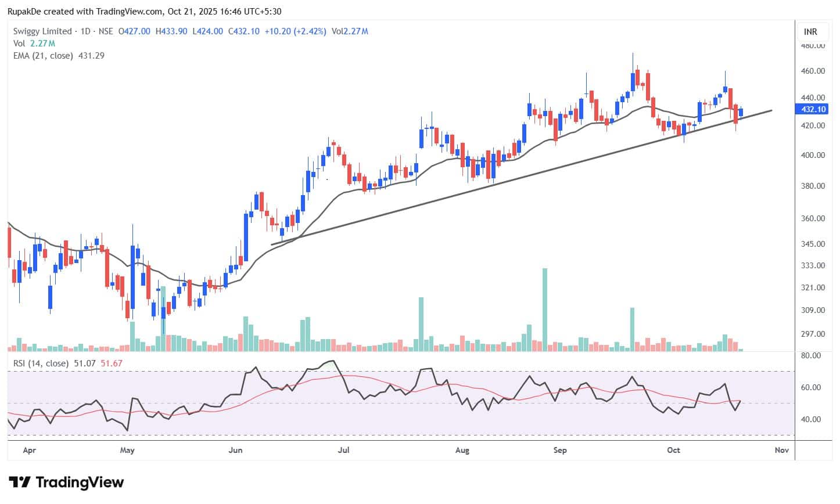
Task: Click the TradingView wordmark text
Action: (x=80, y=482)
